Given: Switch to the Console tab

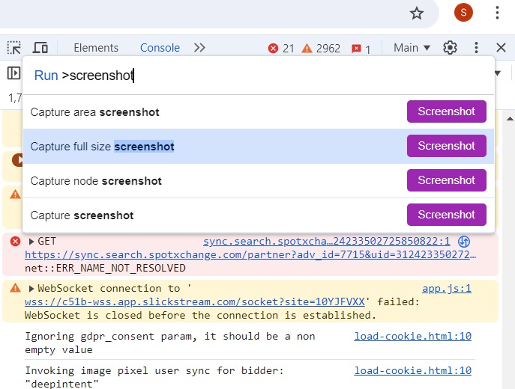Looking at the screenshot, I should (x=160, y=48).
